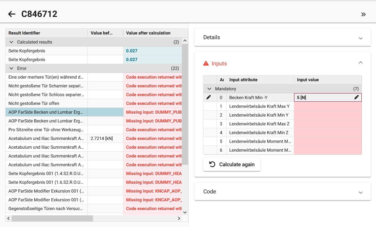Select 'Nicht gestoßene Tür Scharnier' row
The image size is (376, 227).
[x=94, y=86]
